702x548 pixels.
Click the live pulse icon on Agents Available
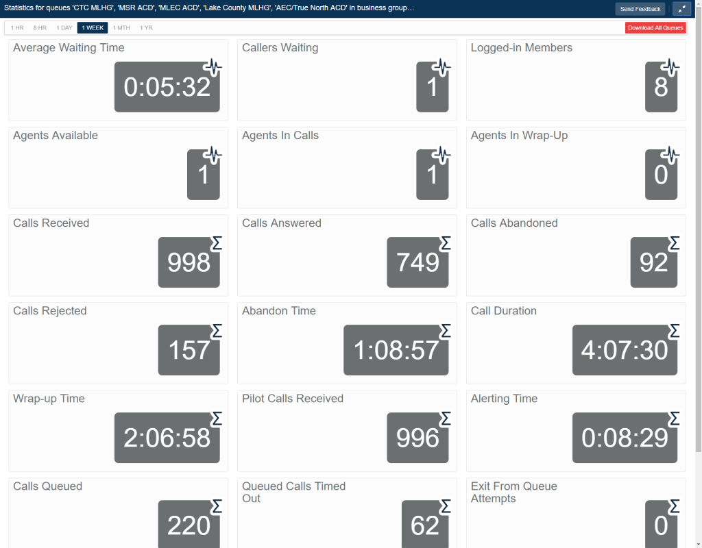coord(213,155)
